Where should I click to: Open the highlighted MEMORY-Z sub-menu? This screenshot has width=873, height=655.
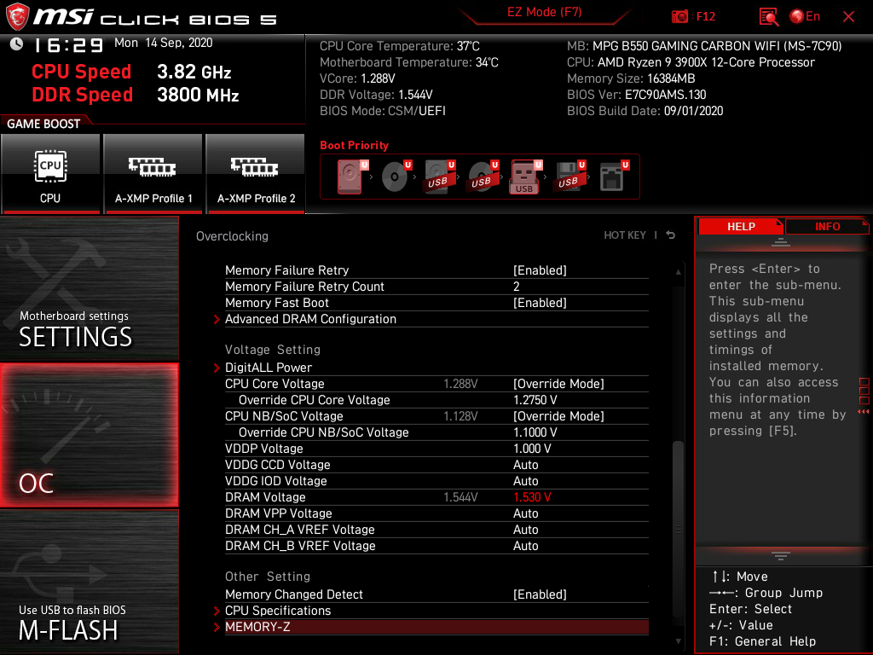pos(436,627)
